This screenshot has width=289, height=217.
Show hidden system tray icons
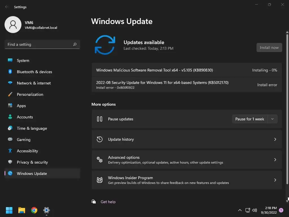tap(240, 210)
